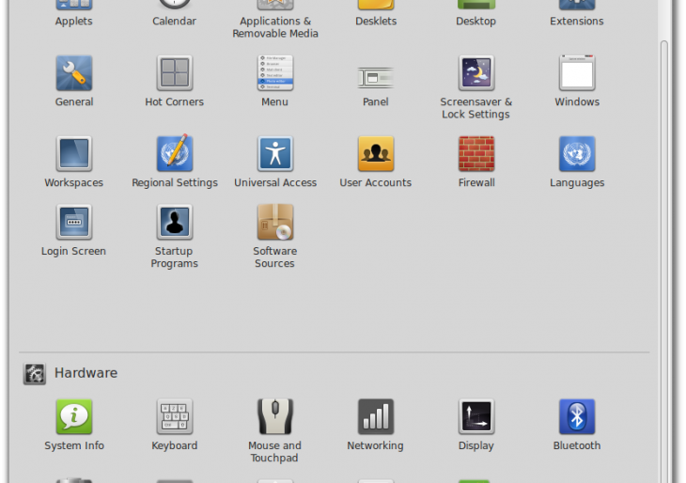Open the Extensions settings
This screenshot has height=483, width=686.
point(577,13)
